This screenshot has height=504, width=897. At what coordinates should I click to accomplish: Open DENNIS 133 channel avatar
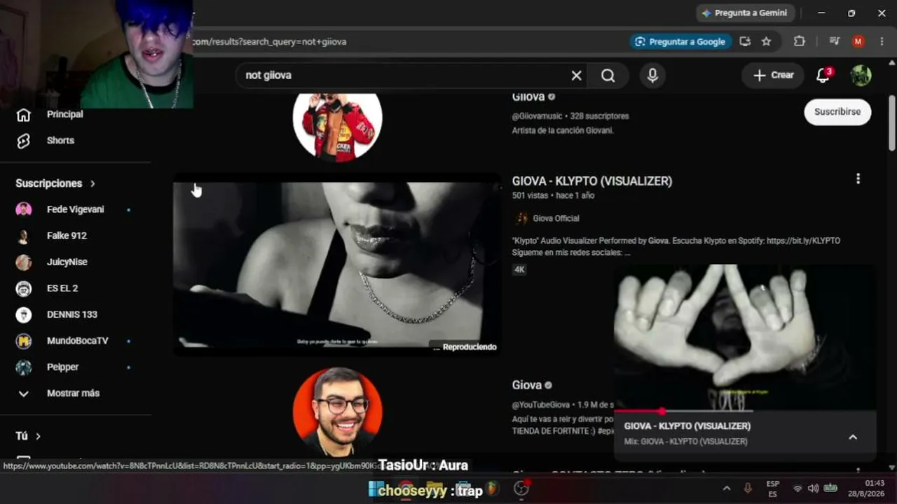(x=24, y=314)
